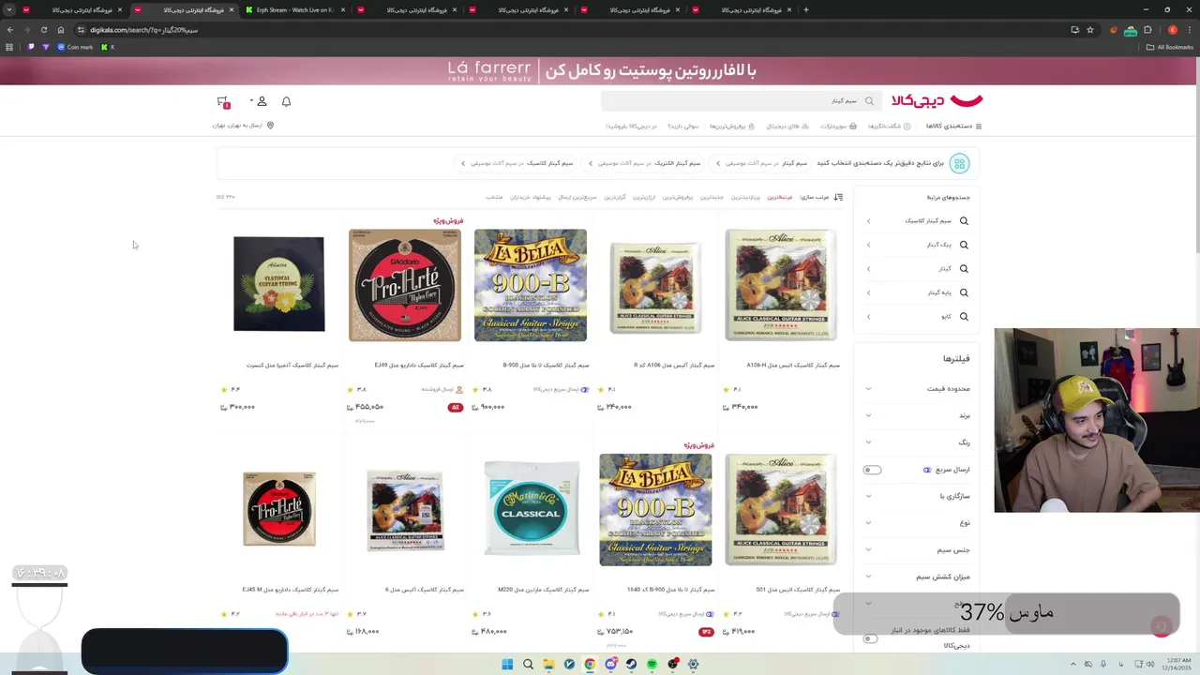Expand the رنگ filter
1200x675 pixels.
point(918,442)
